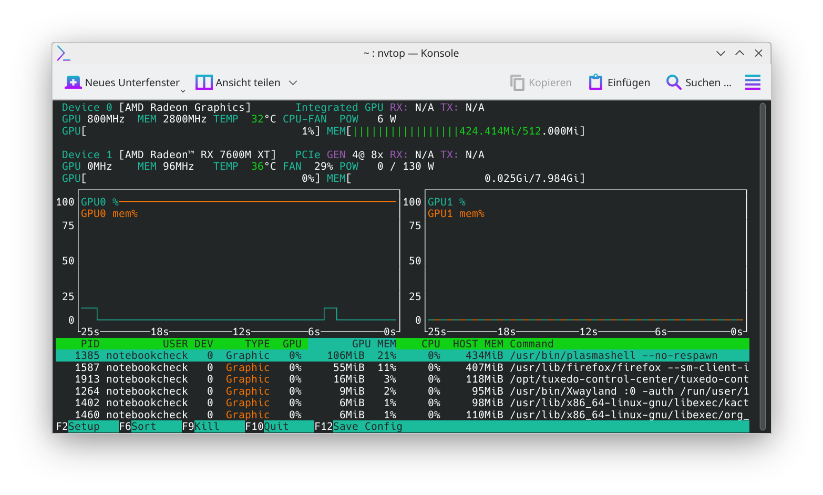This screenshot has height=495, width=823.
Task: Click the Integrated GPU label
Action: (340, 108)
